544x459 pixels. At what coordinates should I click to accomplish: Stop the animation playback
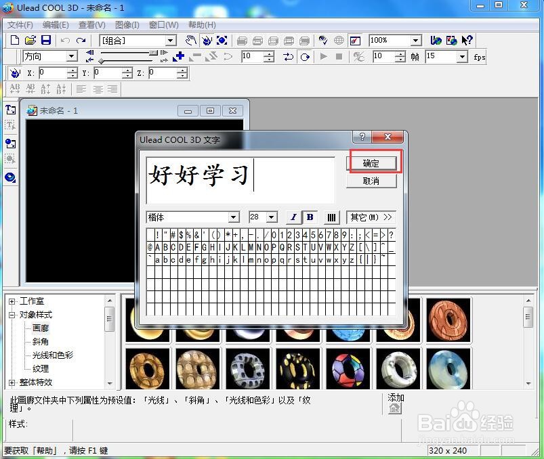point(339,56)
